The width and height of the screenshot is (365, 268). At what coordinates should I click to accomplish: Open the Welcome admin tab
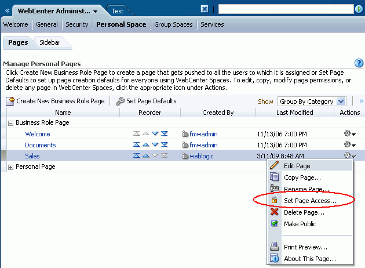click(x=16, y=24)
